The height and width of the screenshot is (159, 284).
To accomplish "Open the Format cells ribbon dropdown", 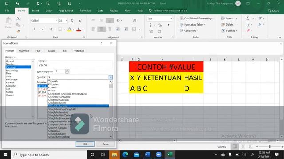I will (229, 30).
